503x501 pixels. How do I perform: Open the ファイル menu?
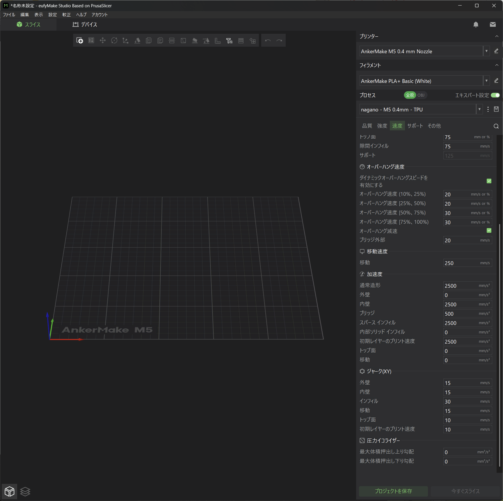coord(9,15)
